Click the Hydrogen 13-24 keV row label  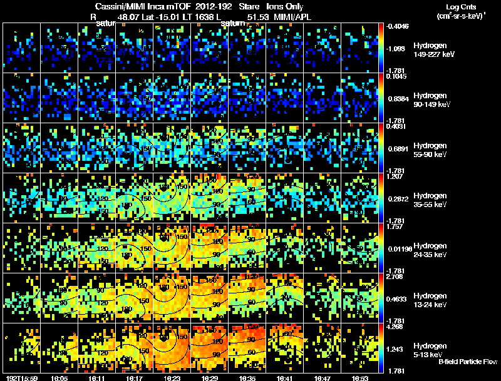pos(430,300)
